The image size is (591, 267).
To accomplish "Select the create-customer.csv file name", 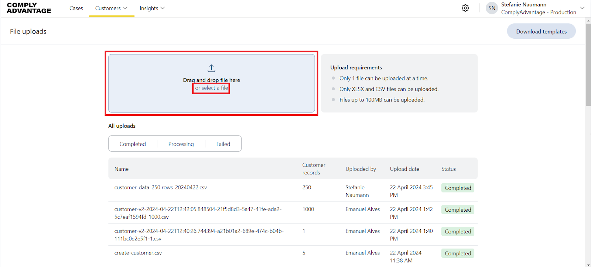I will pos(138,253).
